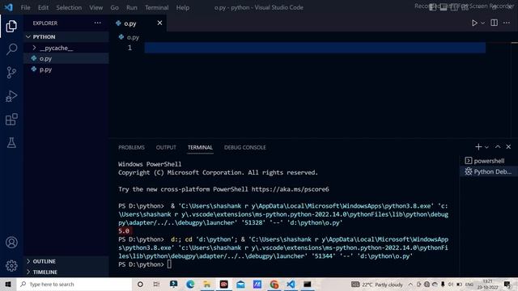Screen dimensions: 518x291
Task: Open launch profile dropdown next to plus
Action: click(x=486, y=147)
